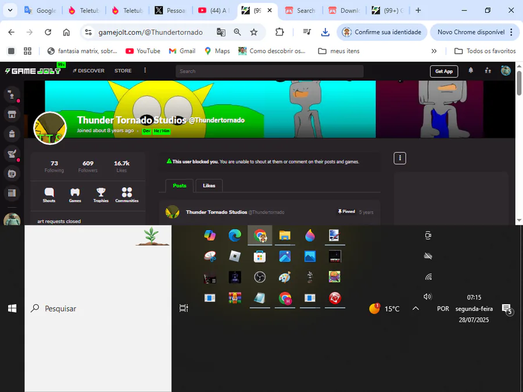
Task: Expand the navbar more-options menu beside Store
Action: tap(145, 70)
